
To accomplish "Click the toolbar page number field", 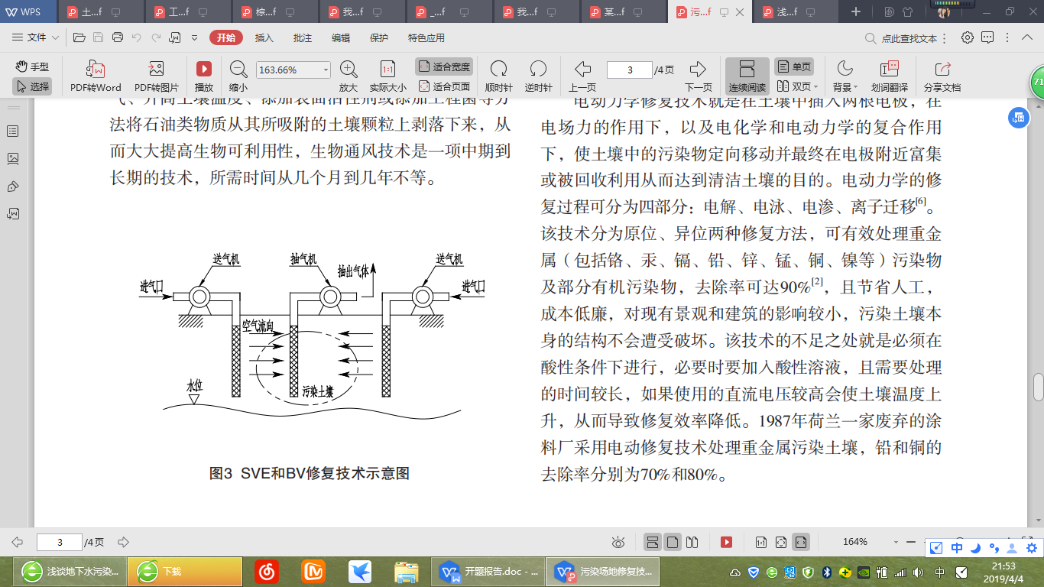I will tap(630, 70).
